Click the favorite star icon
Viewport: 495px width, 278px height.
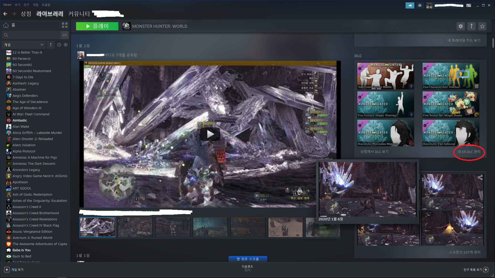[x=482, y=26]
